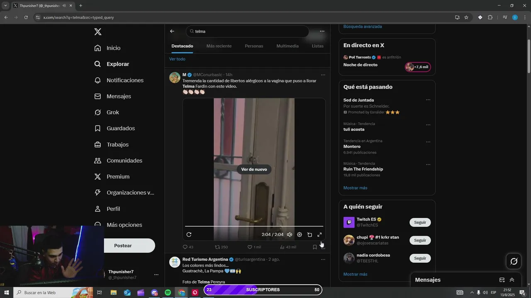Like the MConurbasic post
The image size is (531, 298).
[x=250, y=247]
